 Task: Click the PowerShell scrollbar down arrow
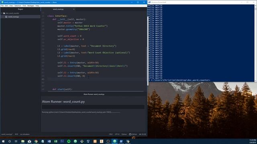pos(255,81)
